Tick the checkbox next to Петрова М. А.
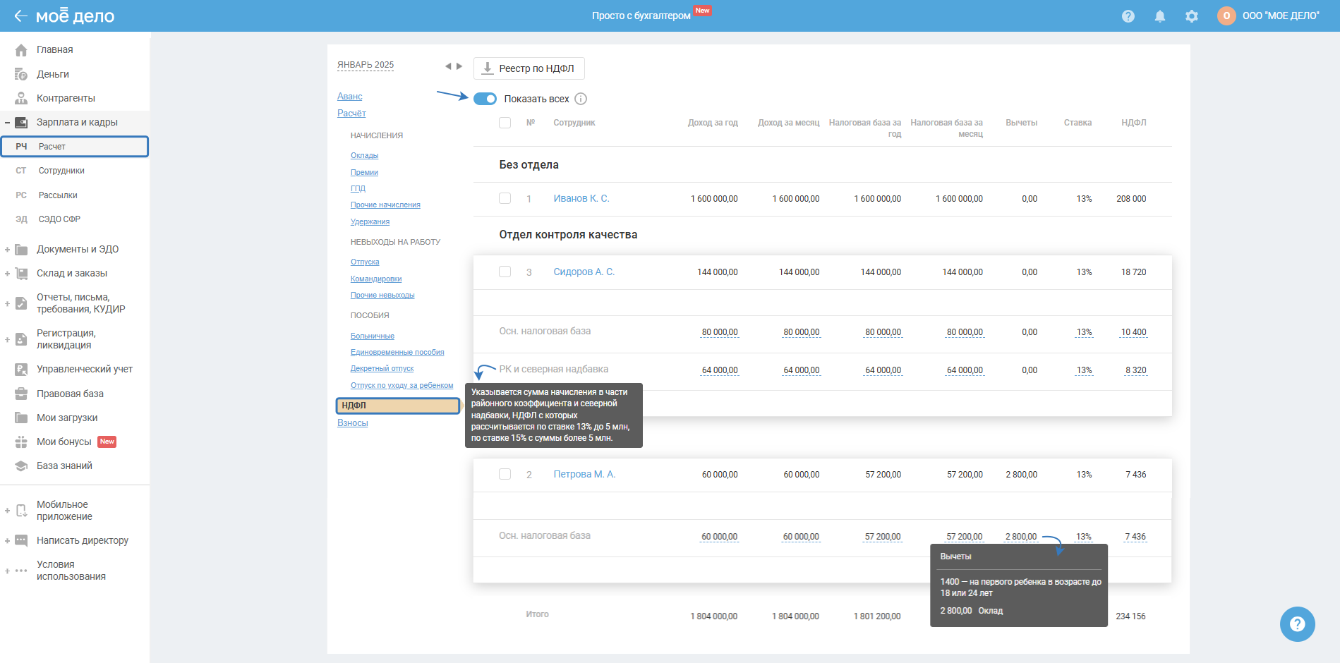This screenshot has height=663, width=1340. point(505,474)
